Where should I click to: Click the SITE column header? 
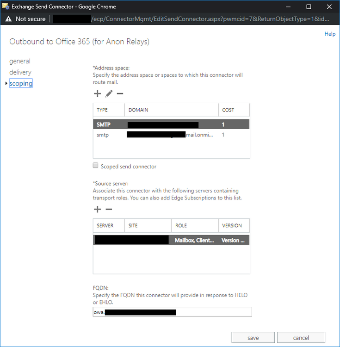148,225
